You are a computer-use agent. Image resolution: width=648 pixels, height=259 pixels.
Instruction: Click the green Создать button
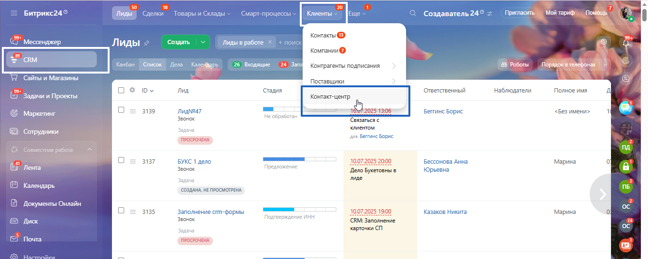click(179, 42)
